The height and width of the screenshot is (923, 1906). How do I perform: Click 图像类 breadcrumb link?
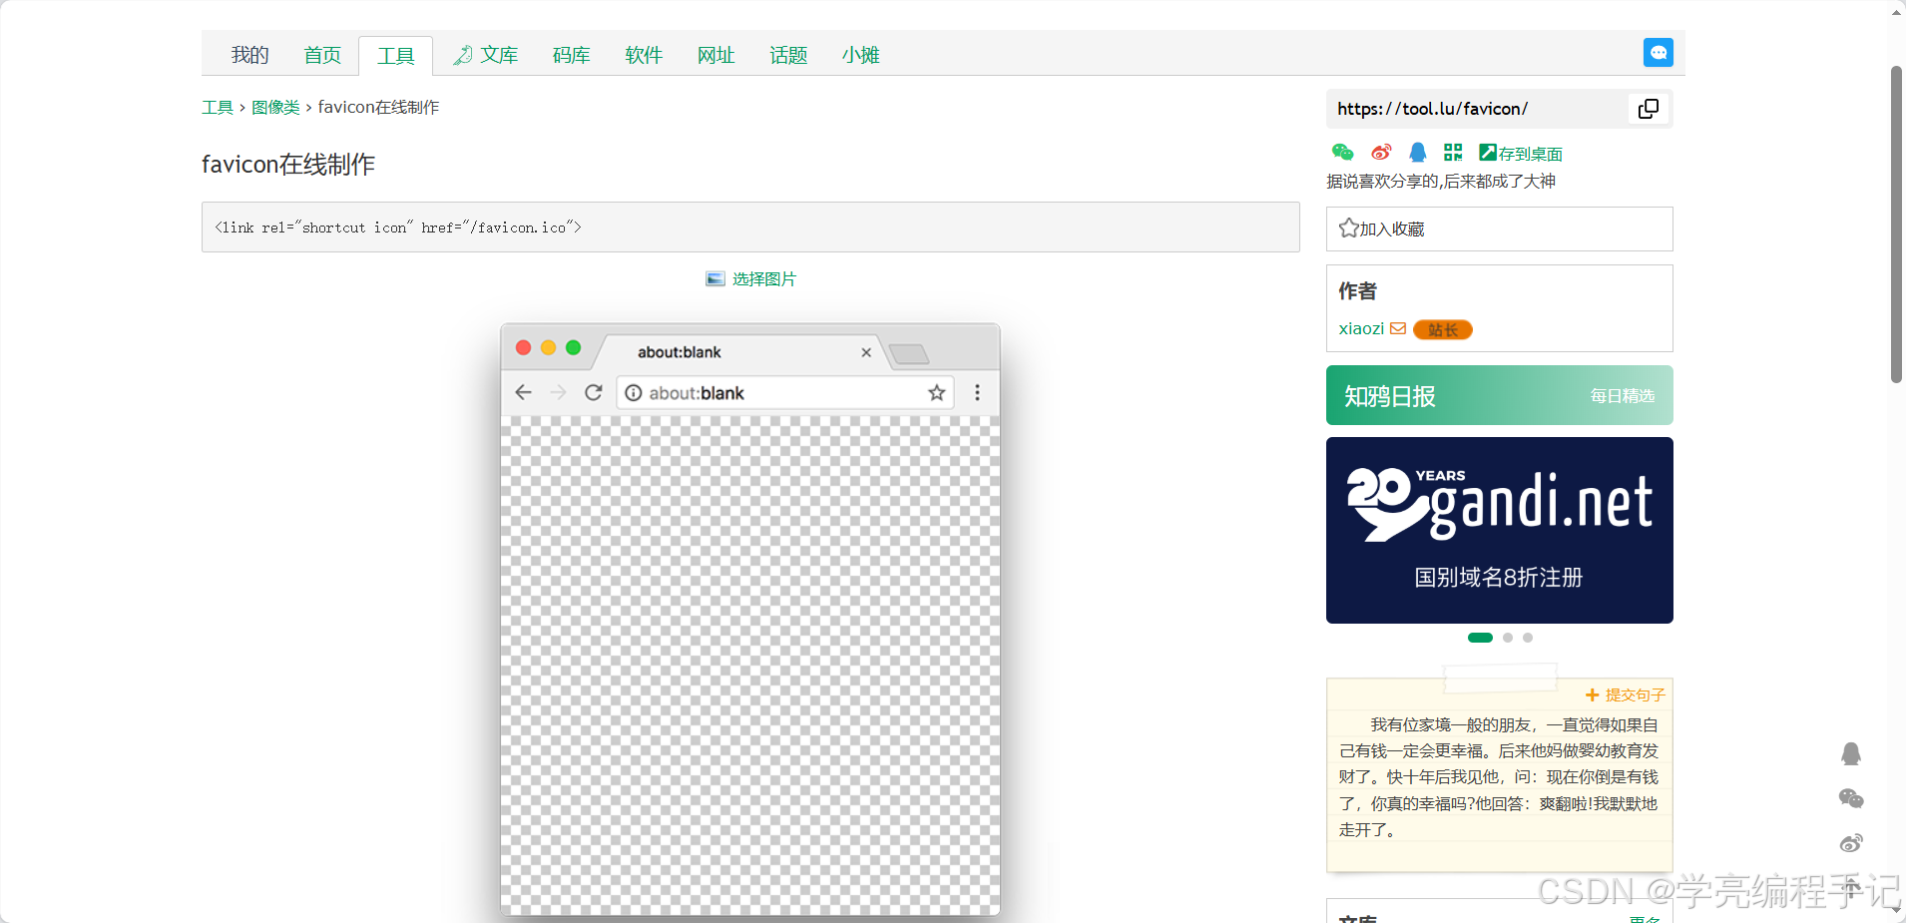275,108
